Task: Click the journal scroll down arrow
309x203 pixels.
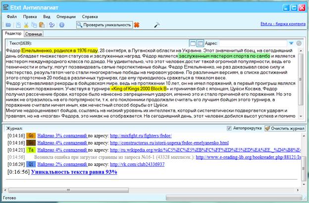Action: coord(304,184)
